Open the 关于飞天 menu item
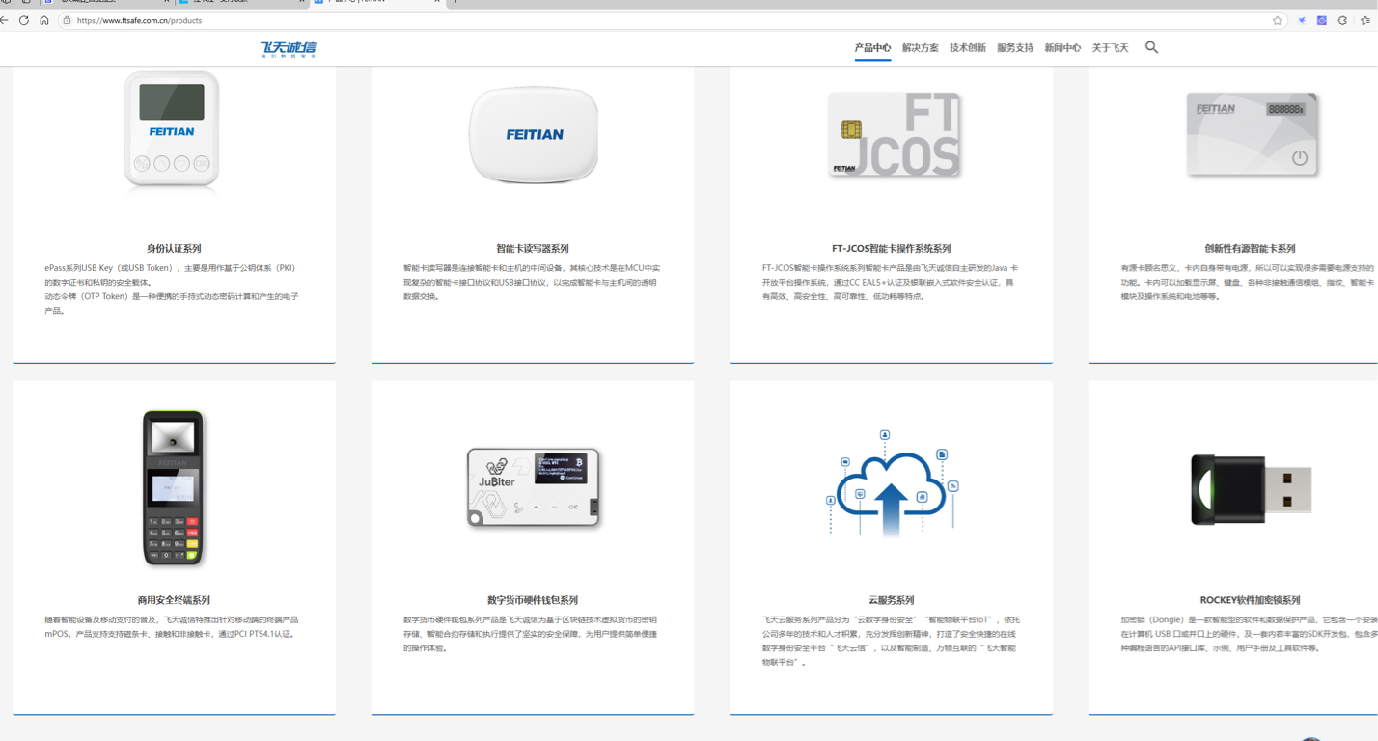The height and width of the screenshot is (741, 1378). [1110, 48]
